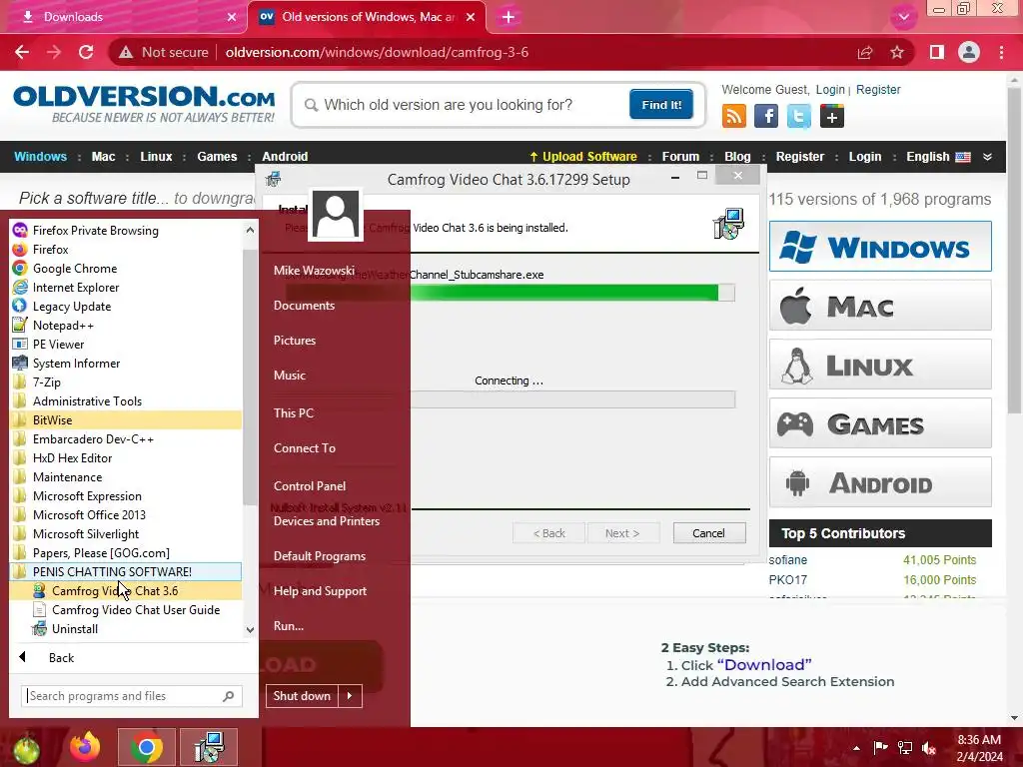The height and width of the screenshot is (767, 1023).
Task: Click the network tray icon
Action: (905, 748)
